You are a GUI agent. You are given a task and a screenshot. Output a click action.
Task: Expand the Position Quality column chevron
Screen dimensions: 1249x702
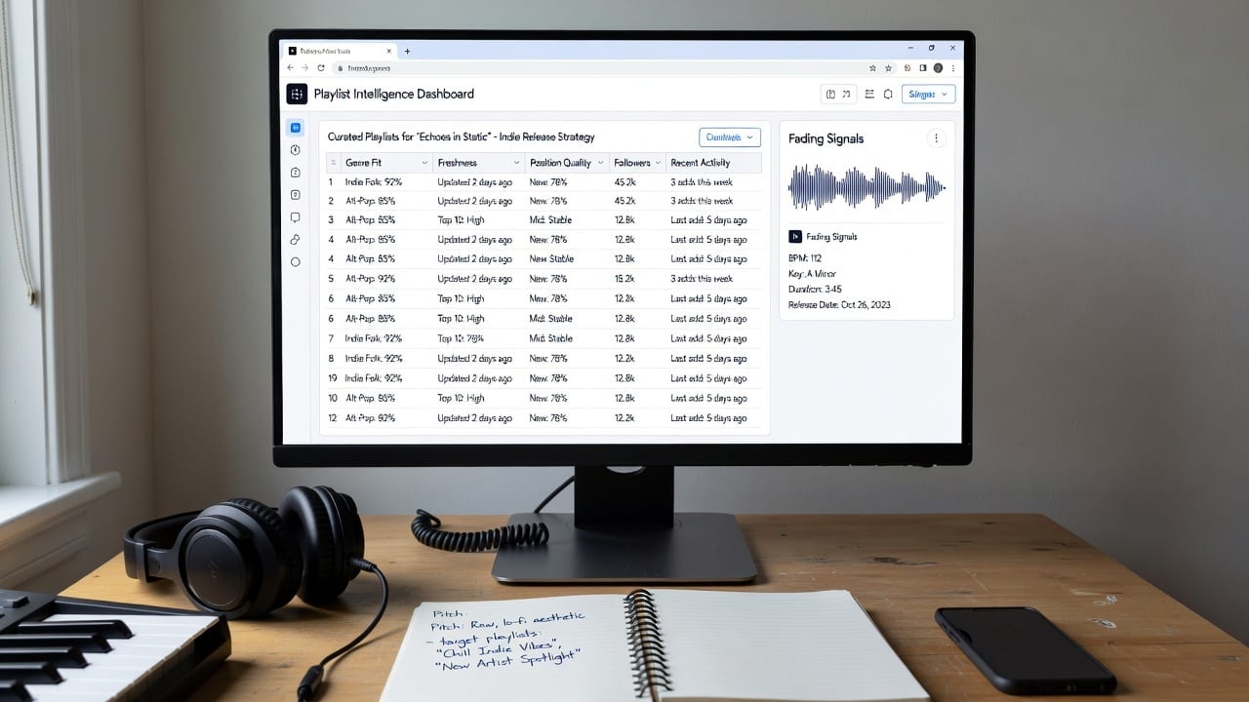[x=601, y=163]
